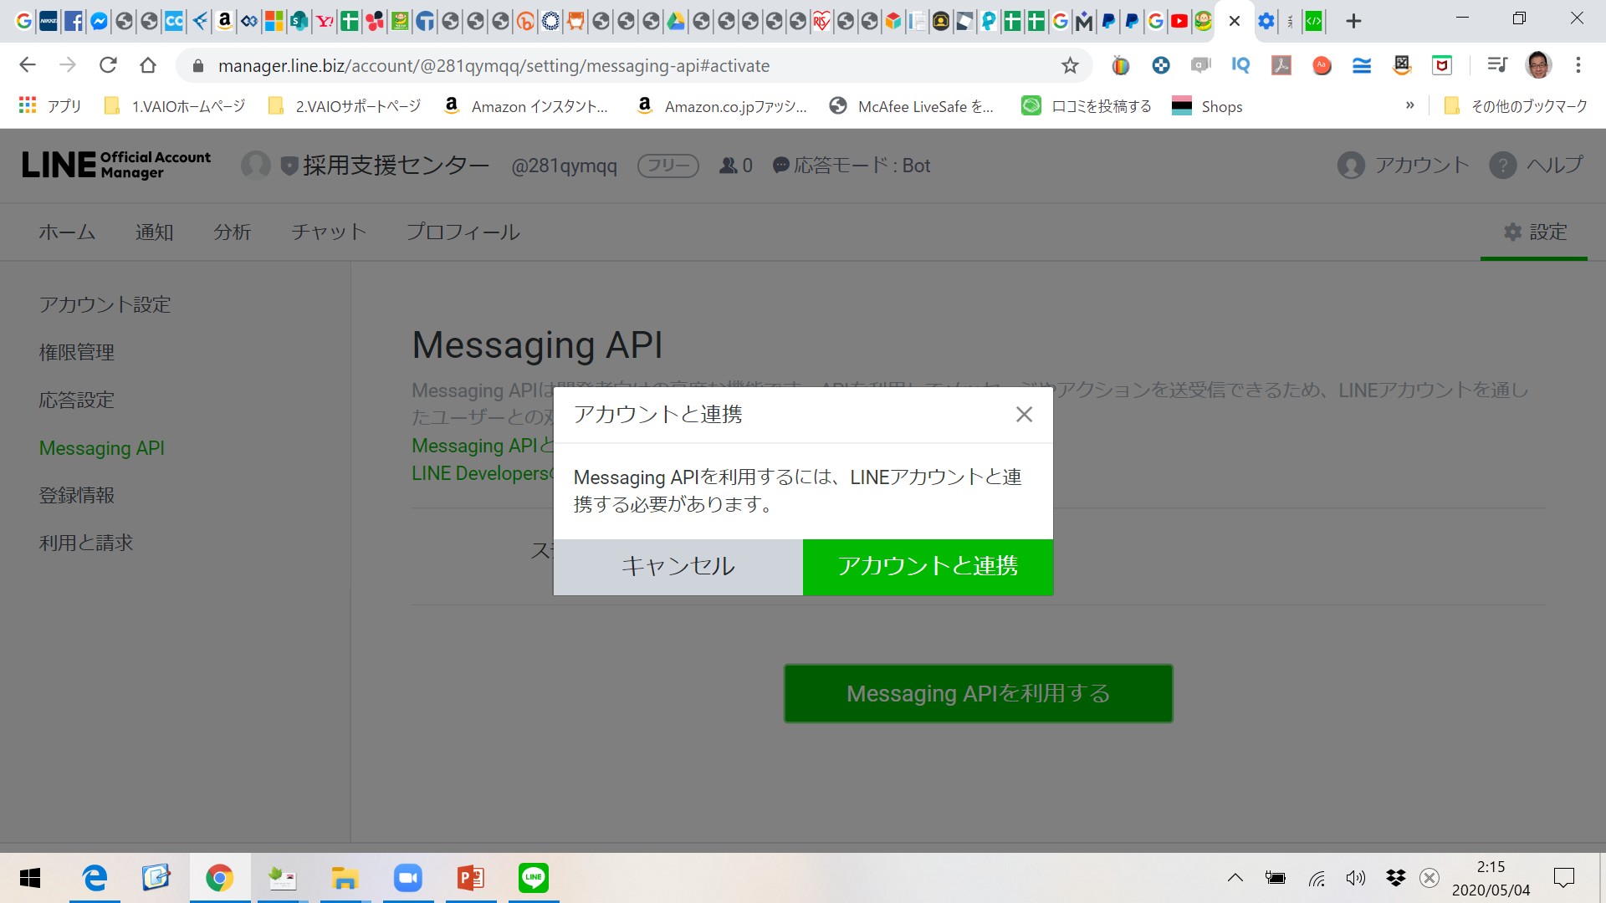Open the 設定 gear tab
Screen dimensions: 1606x903
[1535, 232]
